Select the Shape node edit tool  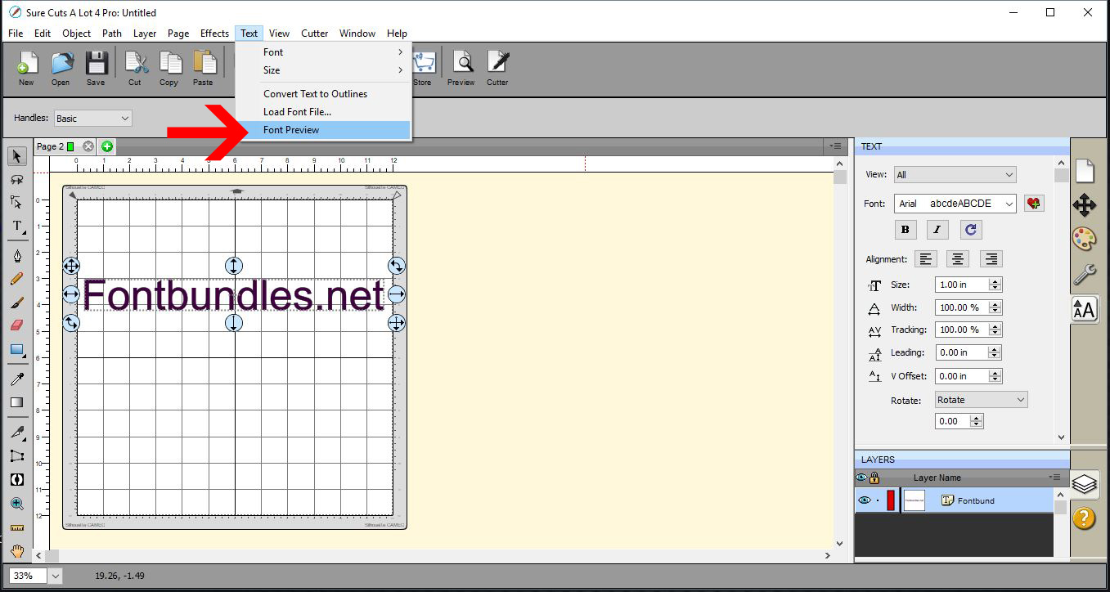click(x=16, y=202)
